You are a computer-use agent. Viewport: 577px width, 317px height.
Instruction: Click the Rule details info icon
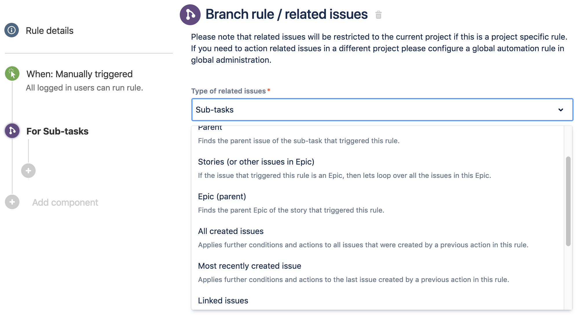12,30
